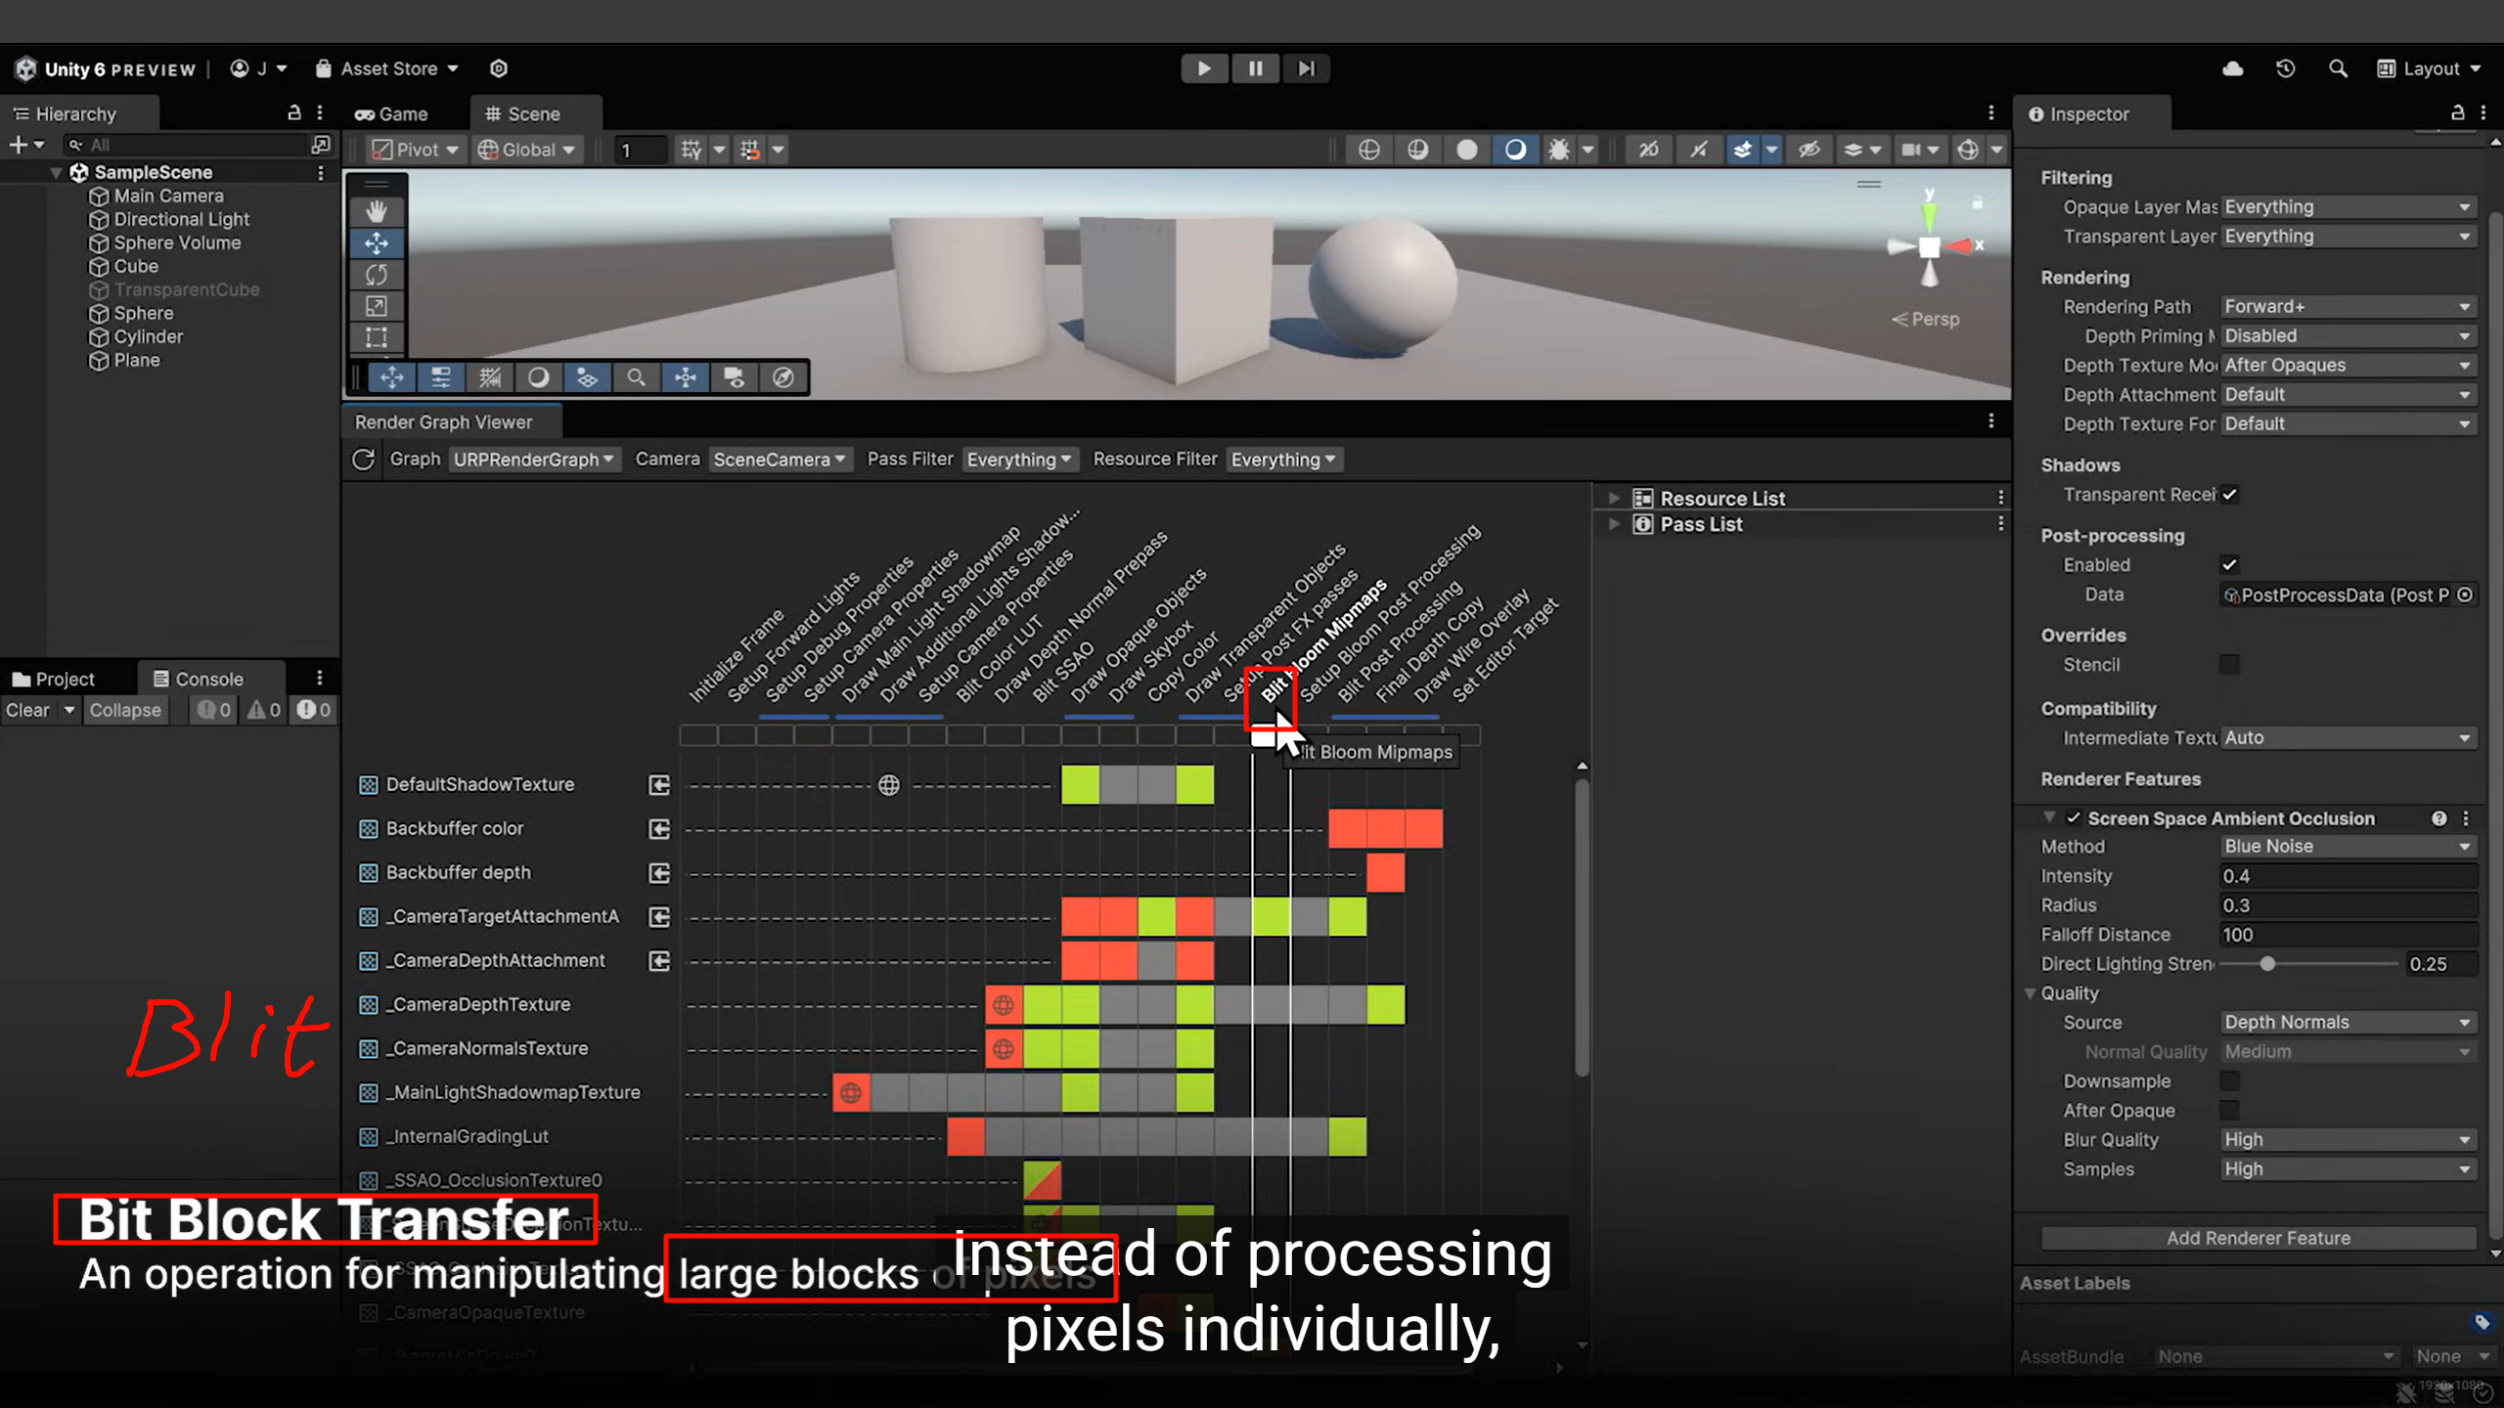Click the import icon beside Backbuffer color
2504x1408 pixels.
(660, 828)
